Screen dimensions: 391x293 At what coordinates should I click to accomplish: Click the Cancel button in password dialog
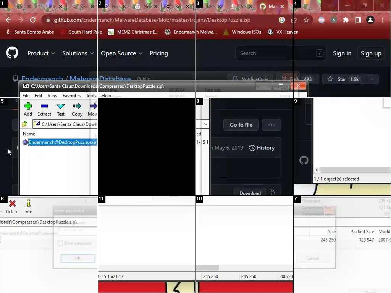313,258
